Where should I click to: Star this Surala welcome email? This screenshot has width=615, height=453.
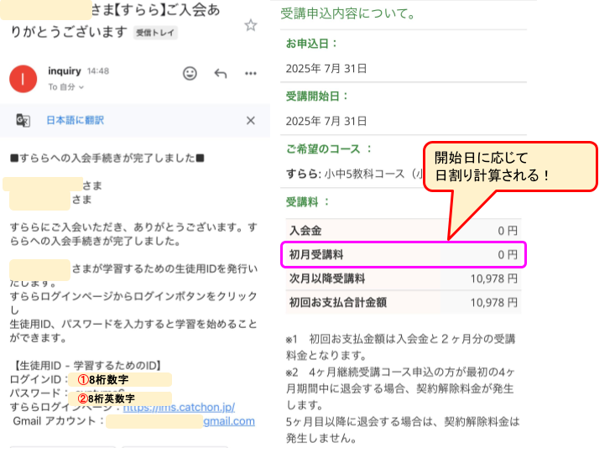tap(251, 25)
